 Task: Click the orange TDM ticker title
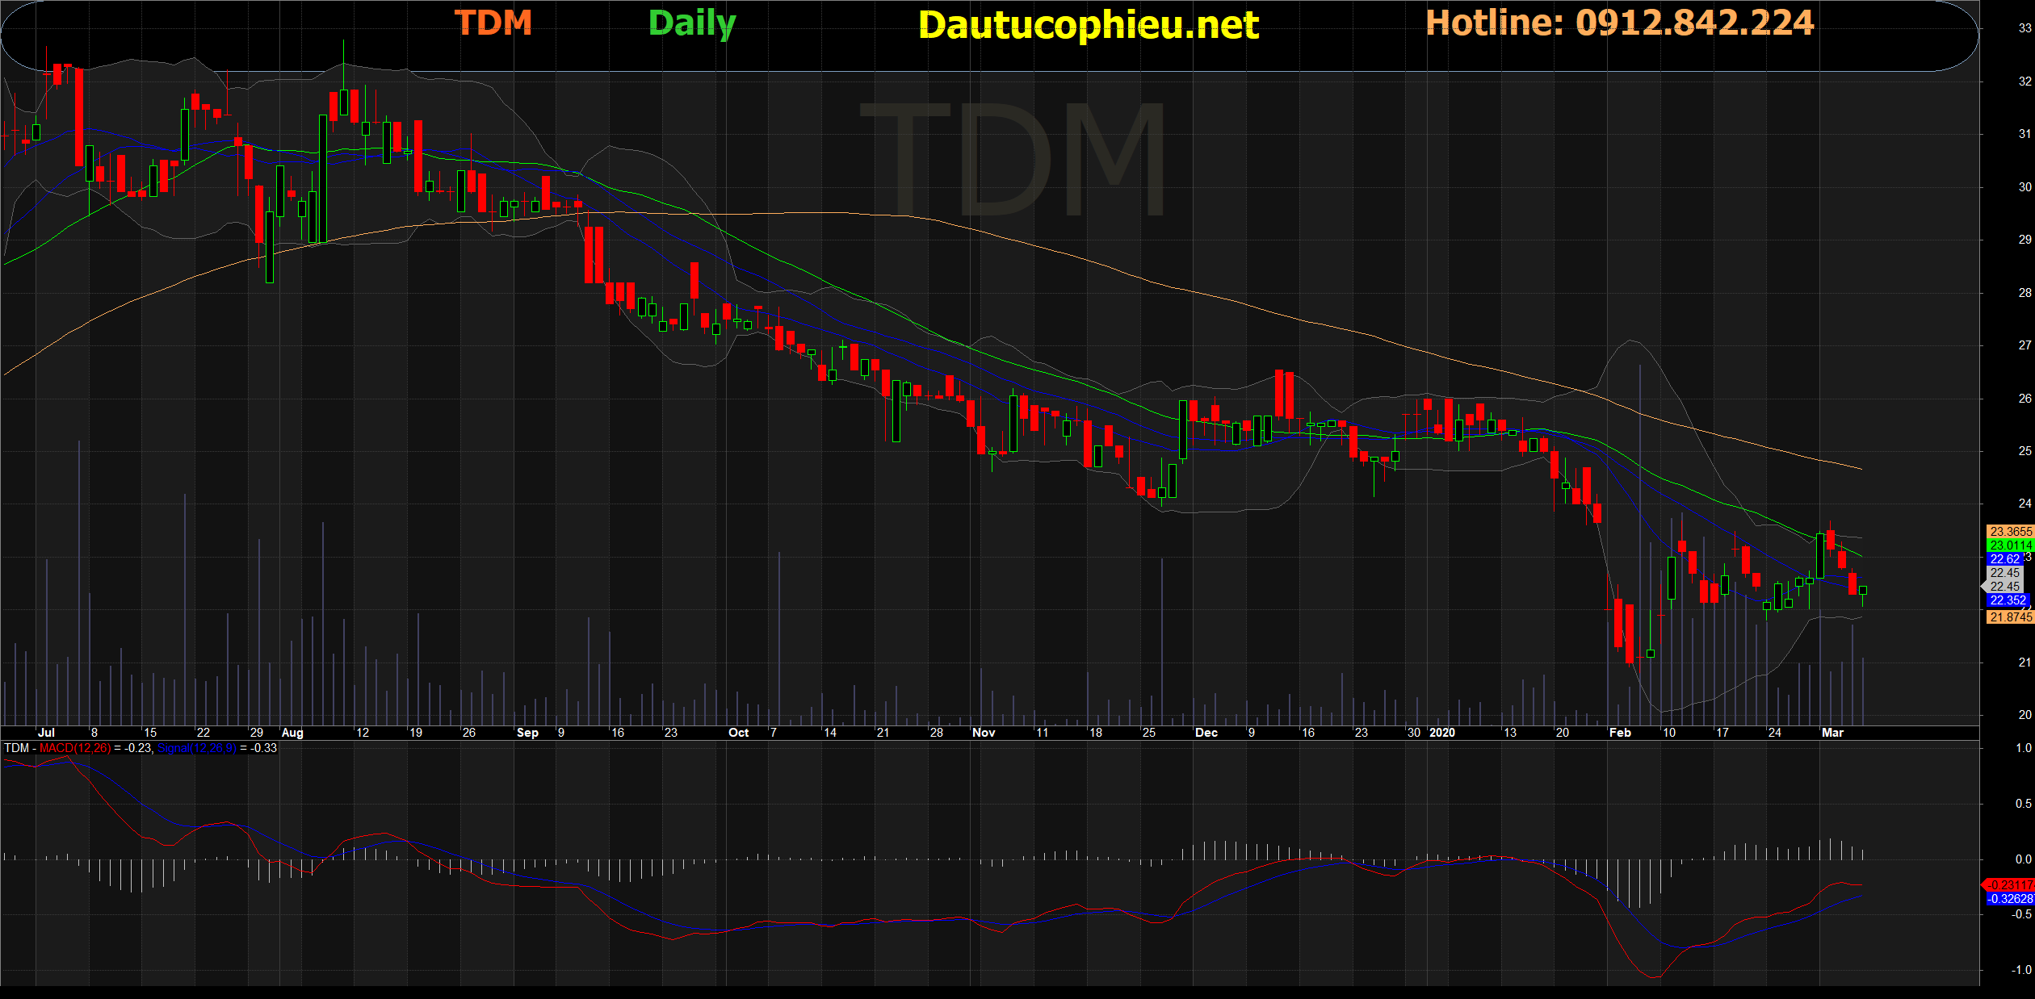493,23
